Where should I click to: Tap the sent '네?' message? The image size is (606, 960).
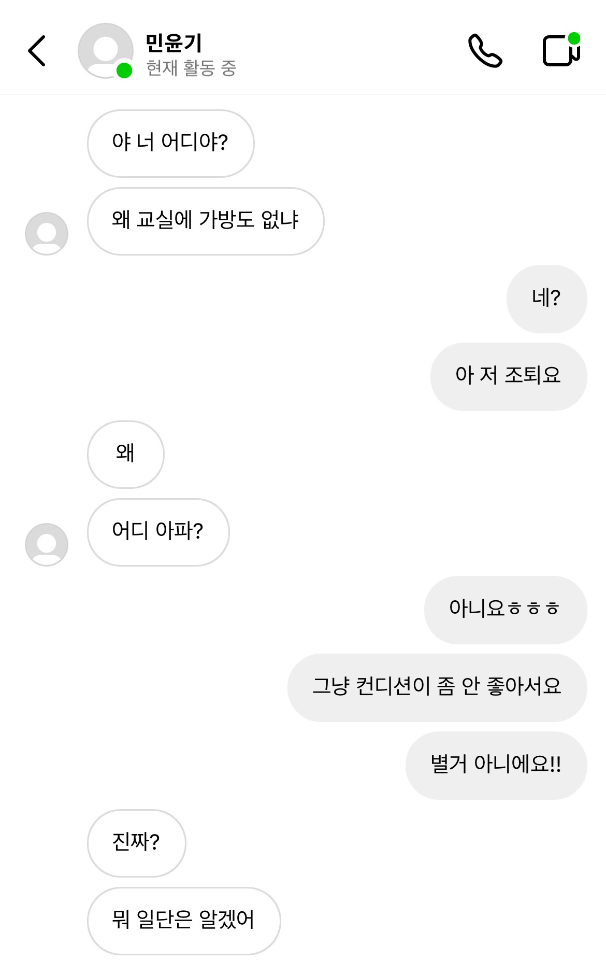[546, 299]
